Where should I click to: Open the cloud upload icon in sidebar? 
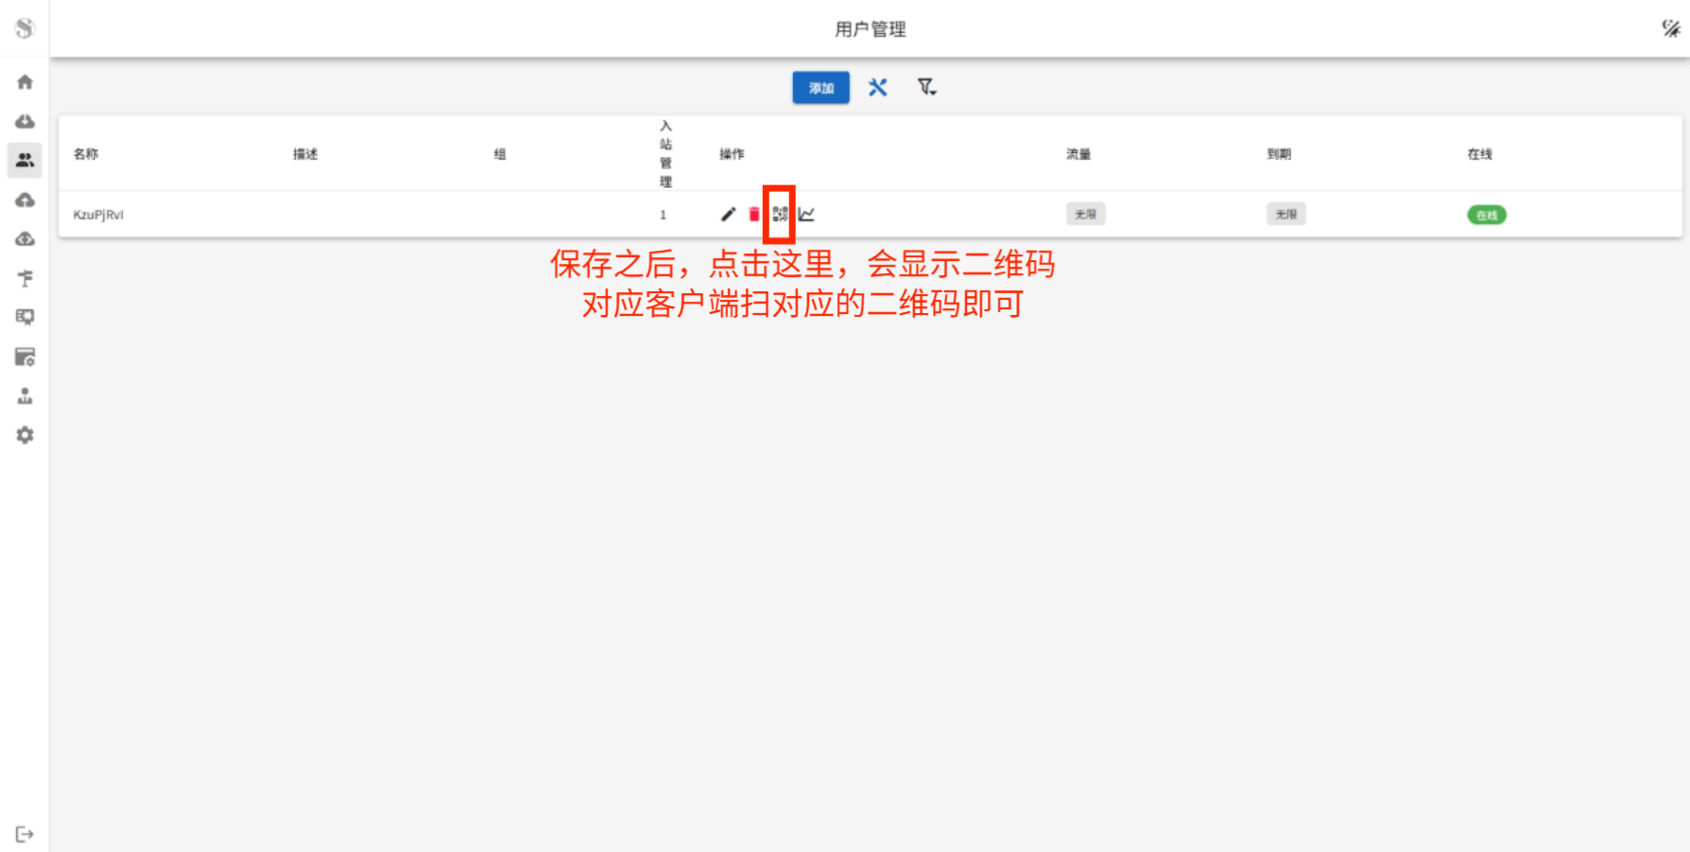(26, 200)
